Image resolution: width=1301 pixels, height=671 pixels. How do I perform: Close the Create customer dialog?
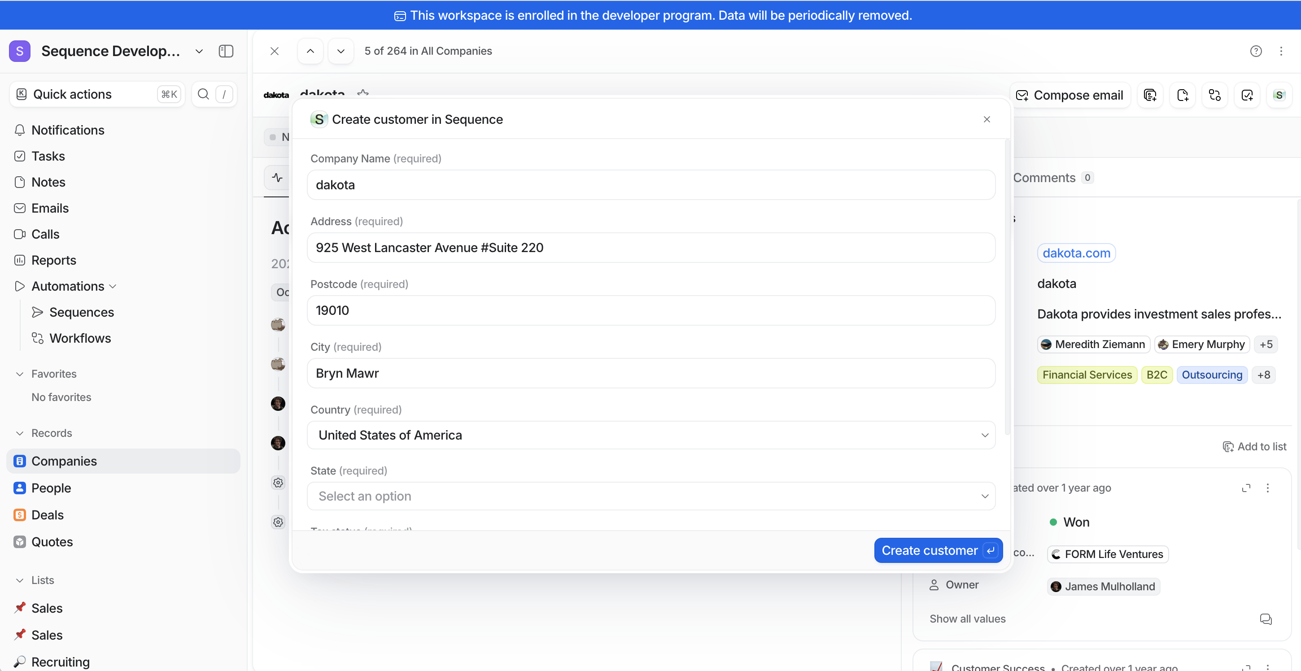987,119
